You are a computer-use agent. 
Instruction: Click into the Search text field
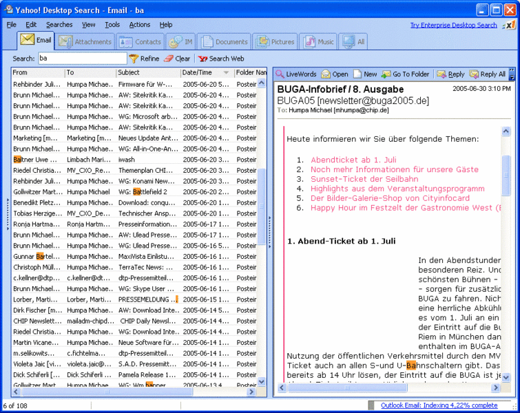pos(81,59)
